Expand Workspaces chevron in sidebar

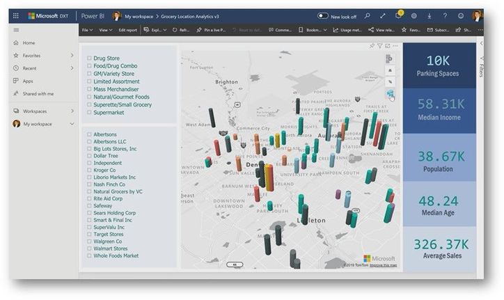[x=72, y=111]
